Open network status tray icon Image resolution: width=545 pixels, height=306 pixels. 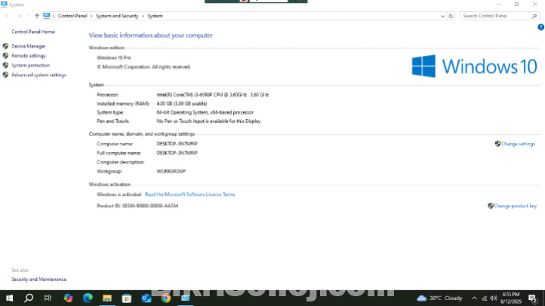485,298
